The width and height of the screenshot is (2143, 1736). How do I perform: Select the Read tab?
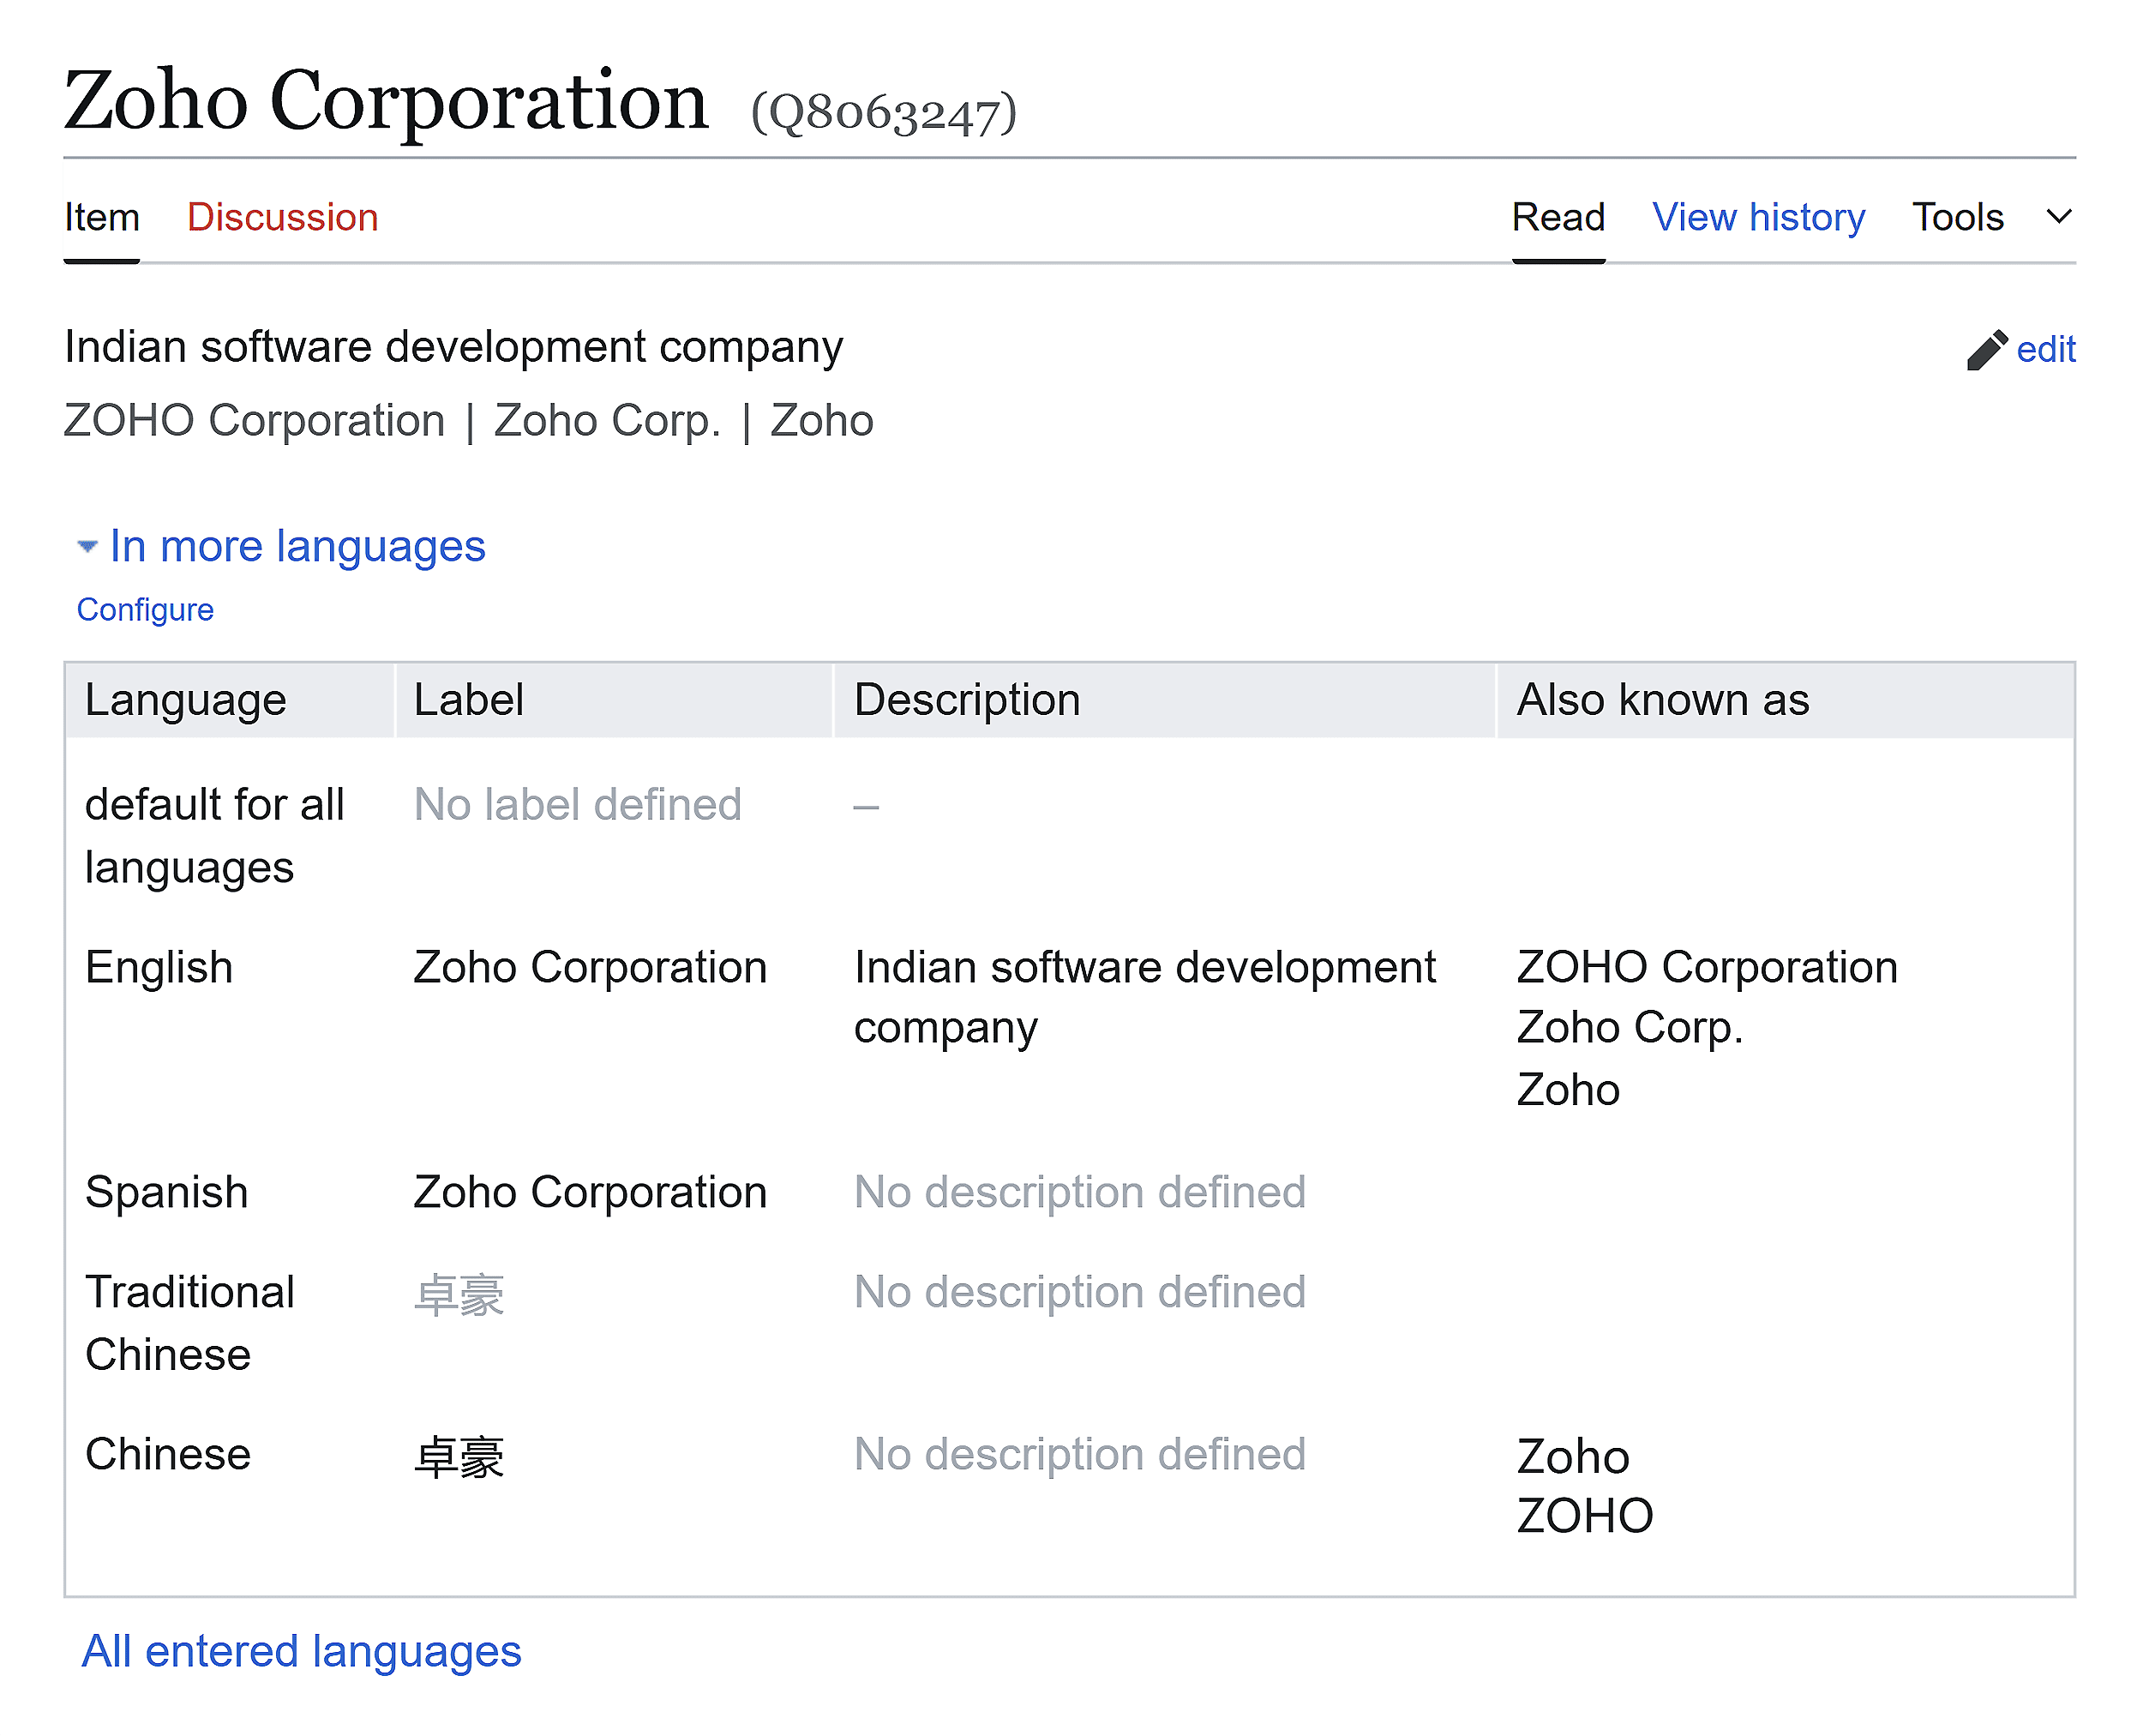coord(1558,217)
